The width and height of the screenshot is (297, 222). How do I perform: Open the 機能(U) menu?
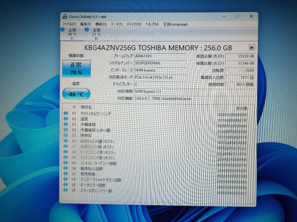point(100,24)
